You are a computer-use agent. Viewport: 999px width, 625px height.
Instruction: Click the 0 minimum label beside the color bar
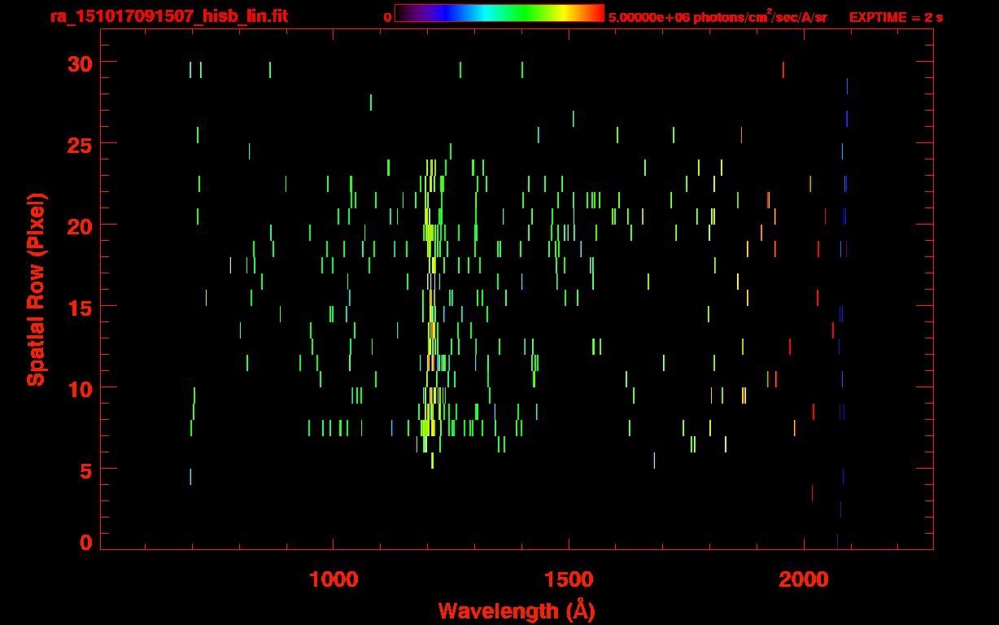387,17
